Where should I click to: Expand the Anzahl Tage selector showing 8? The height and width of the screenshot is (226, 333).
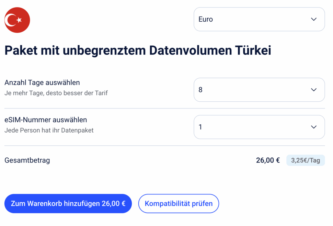point(259,90)
